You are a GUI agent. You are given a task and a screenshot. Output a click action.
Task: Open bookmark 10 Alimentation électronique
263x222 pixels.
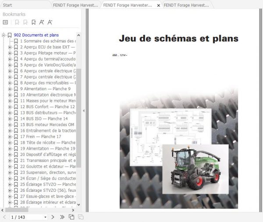(x=48, y=95)
